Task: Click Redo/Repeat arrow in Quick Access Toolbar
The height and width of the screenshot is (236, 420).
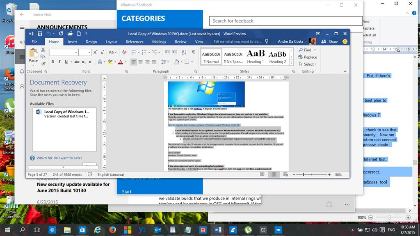Action: (61, 34)
